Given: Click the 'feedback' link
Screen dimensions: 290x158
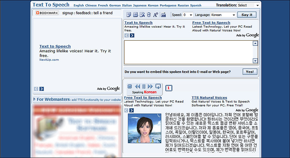Looking at the screenshot, I should point(83,13).
